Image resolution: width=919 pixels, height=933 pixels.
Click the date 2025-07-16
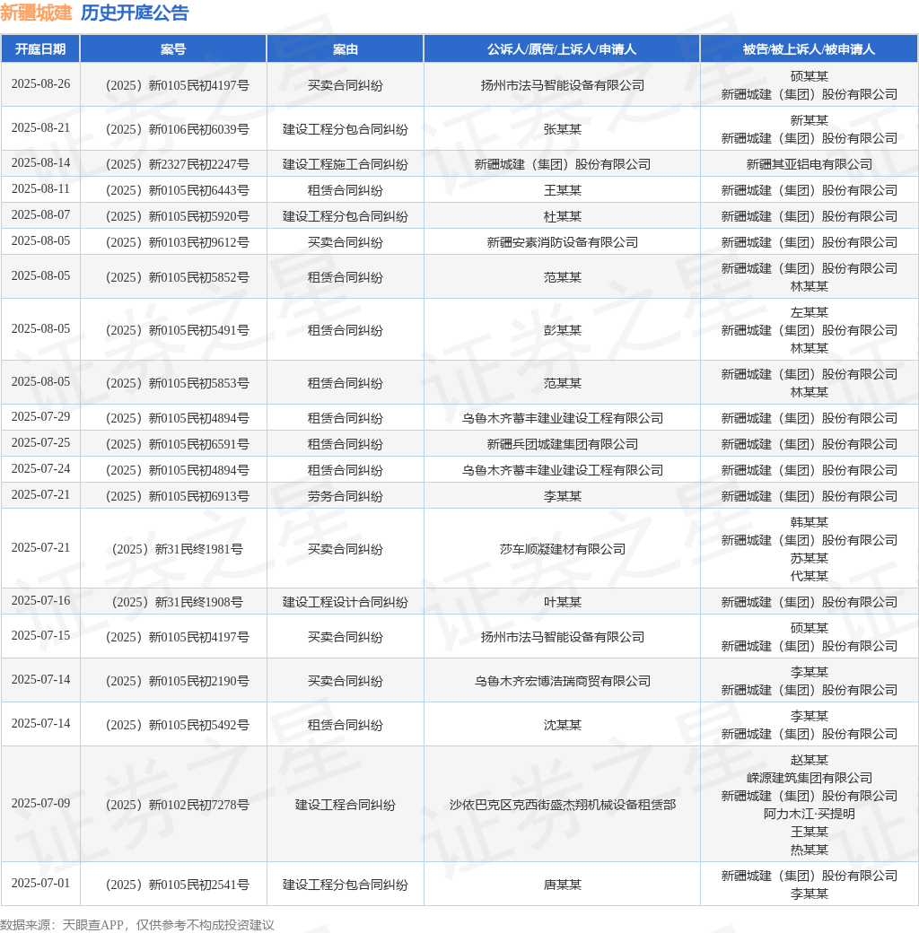40,601
